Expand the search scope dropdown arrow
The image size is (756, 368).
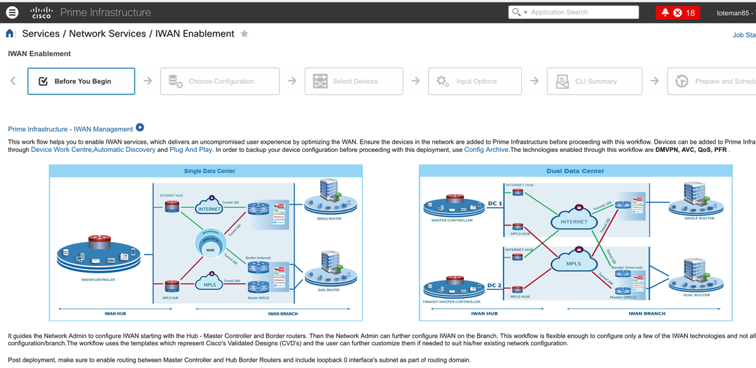pos(525,13)
